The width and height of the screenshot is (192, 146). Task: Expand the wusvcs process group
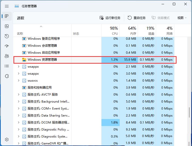click(18, 81)
